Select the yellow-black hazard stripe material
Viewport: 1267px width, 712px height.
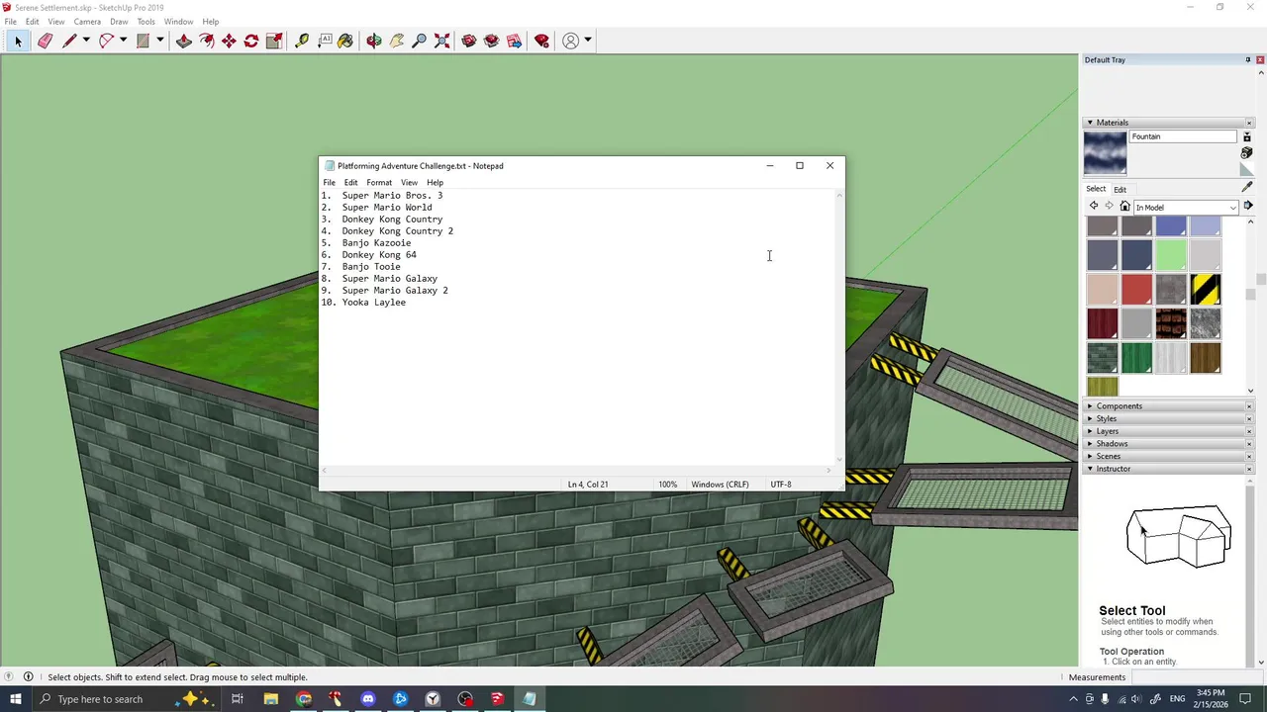click(1205, 290)
